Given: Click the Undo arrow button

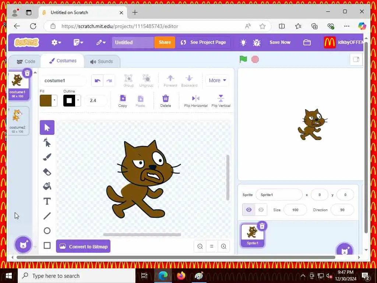Looking at the screenshot, I should point(97,81).
